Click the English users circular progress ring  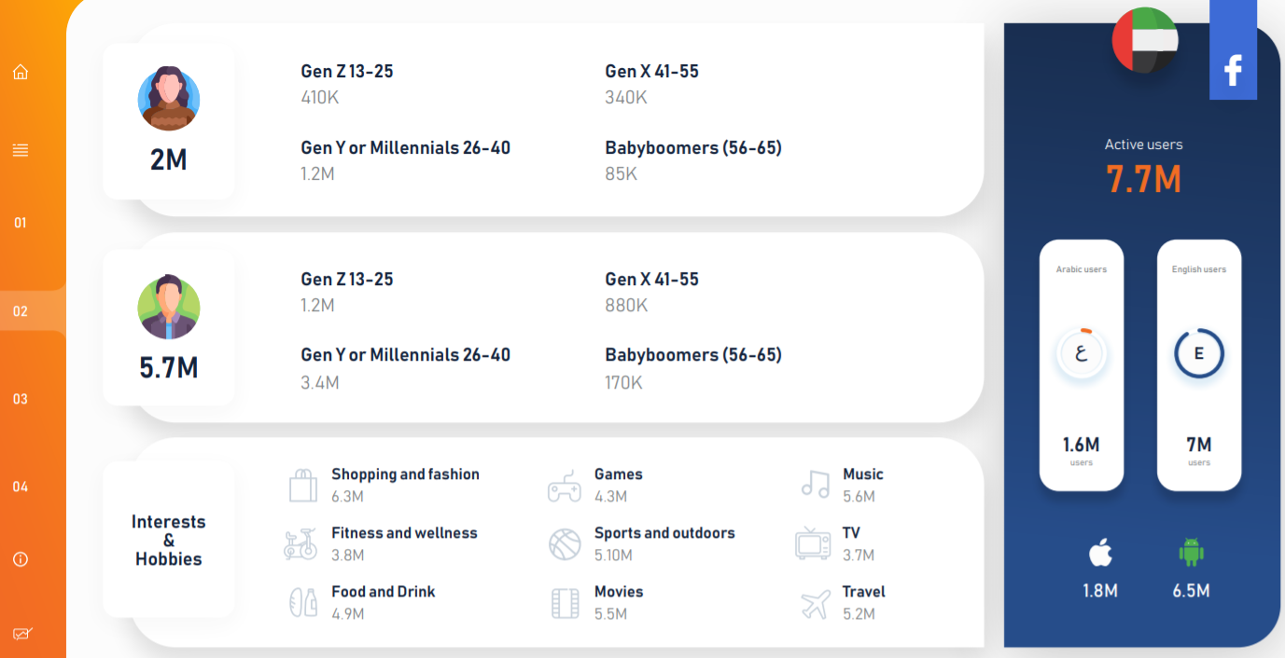(x=1199, y=354)
